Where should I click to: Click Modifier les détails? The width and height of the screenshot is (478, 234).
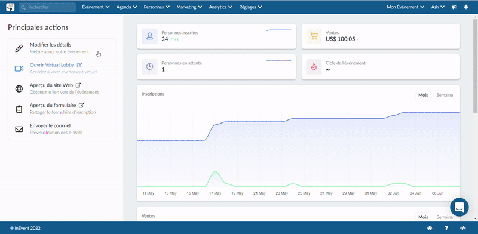(x=51, y=45)
